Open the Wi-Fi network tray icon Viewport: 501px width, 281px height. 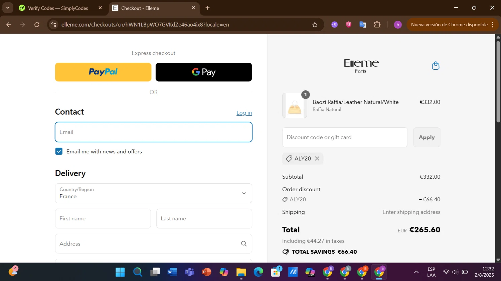446,272
